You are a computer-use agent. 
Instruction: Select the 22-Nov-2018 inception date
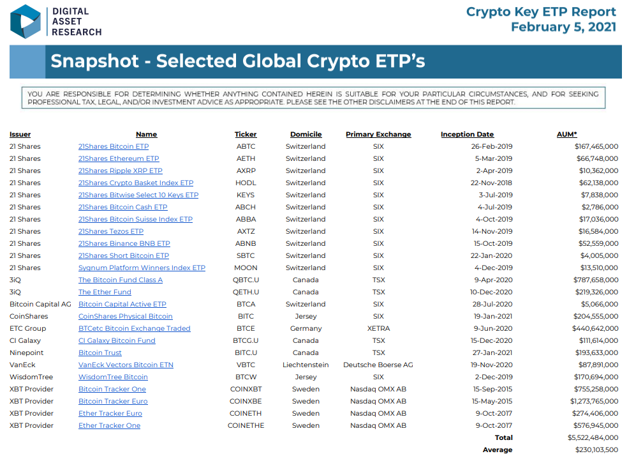tap(491, 183)
